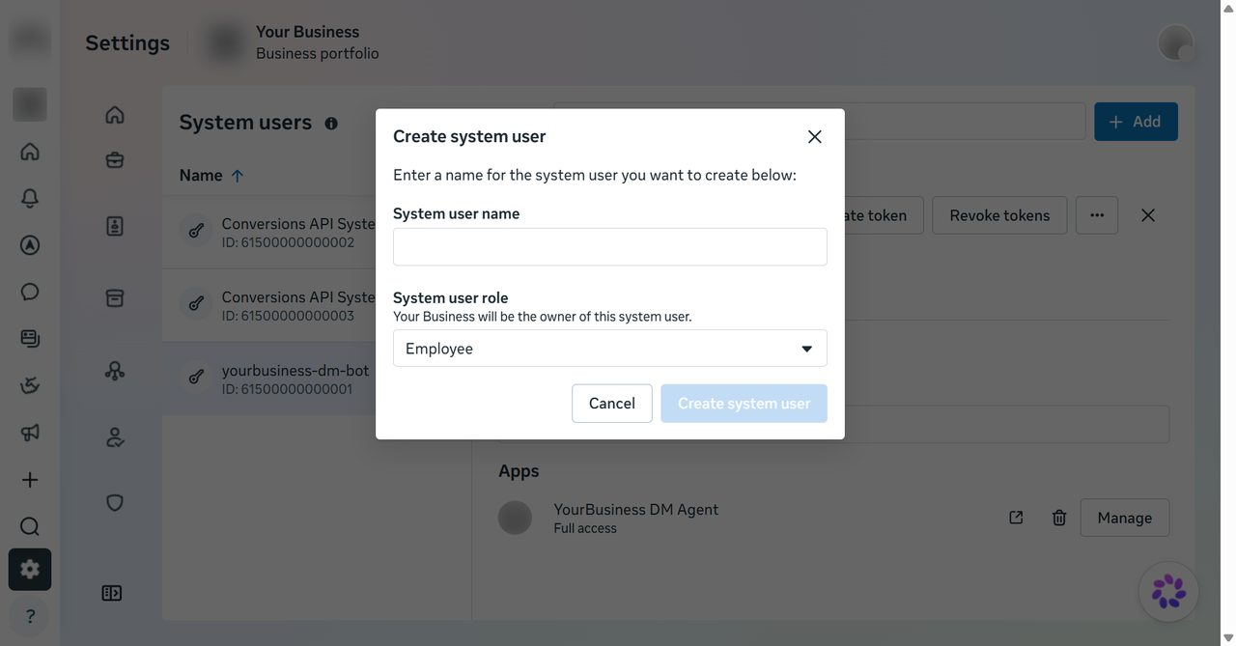This screenshot has width=1236, height=646.
Task: Toggle the Name column sort arrow
Action: 238,176
